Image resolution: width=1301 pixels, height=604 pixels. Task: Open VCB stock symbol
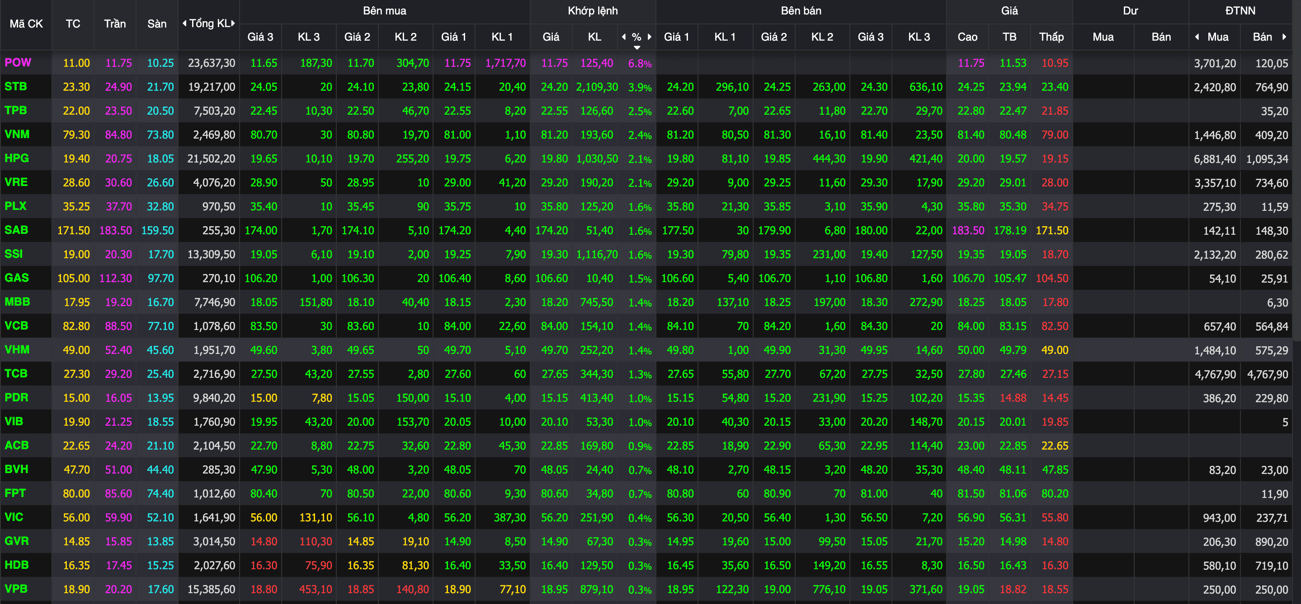(x=16, y=325)
